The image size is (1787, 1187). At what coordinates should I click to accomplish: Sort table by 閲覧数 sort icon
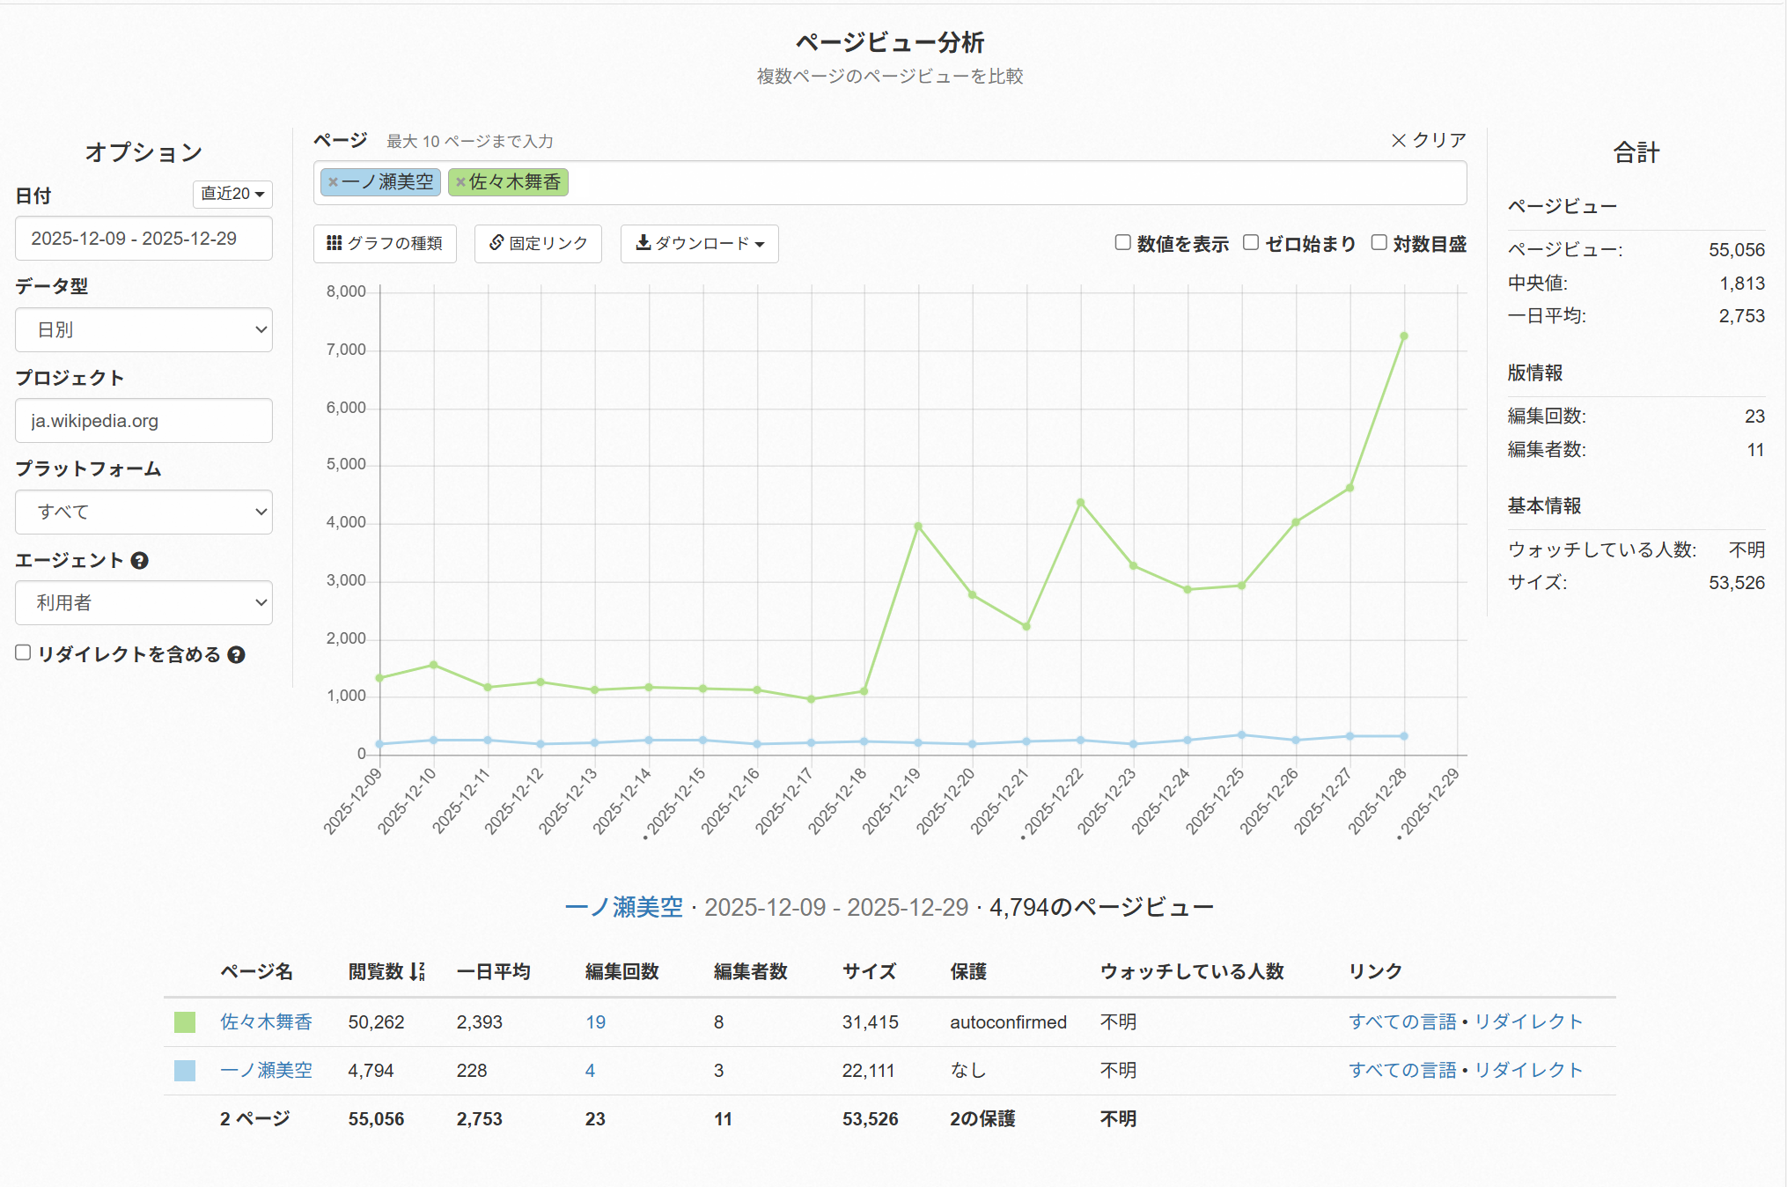417,971
